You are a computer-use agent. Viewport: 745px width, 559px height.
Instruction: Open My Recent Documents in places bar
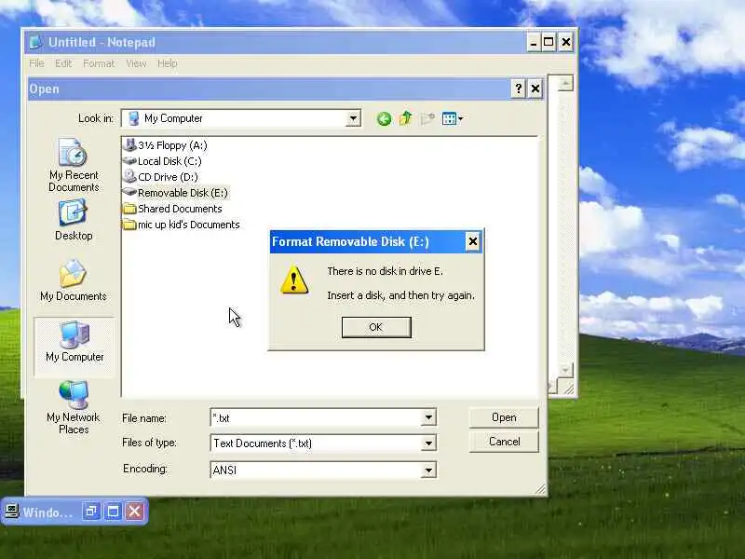[x=74, y=165]
